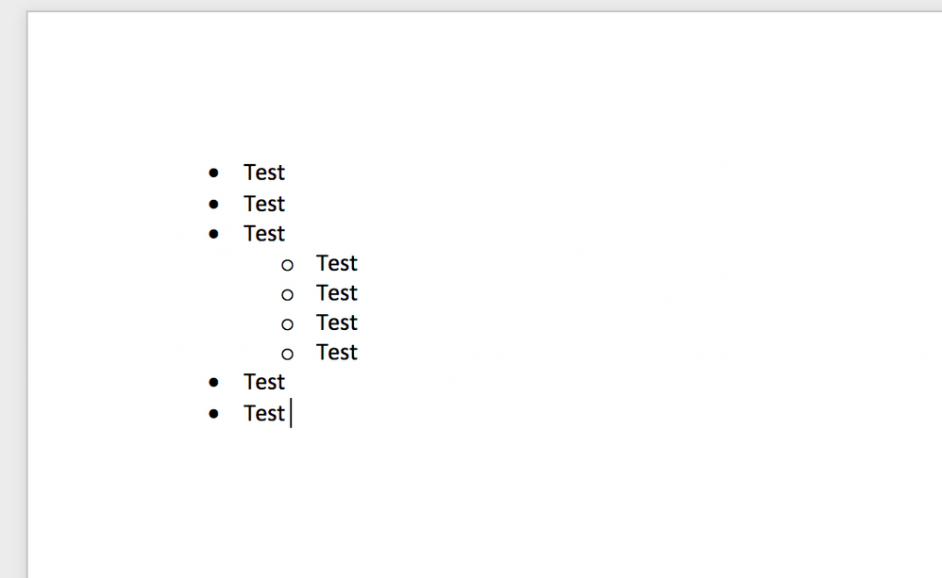Click the second hollow sub-bullet marker

pos(288,294)
